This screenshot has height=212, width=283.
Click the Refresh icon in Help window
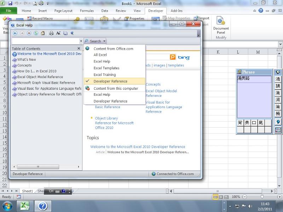click(36, 33)
